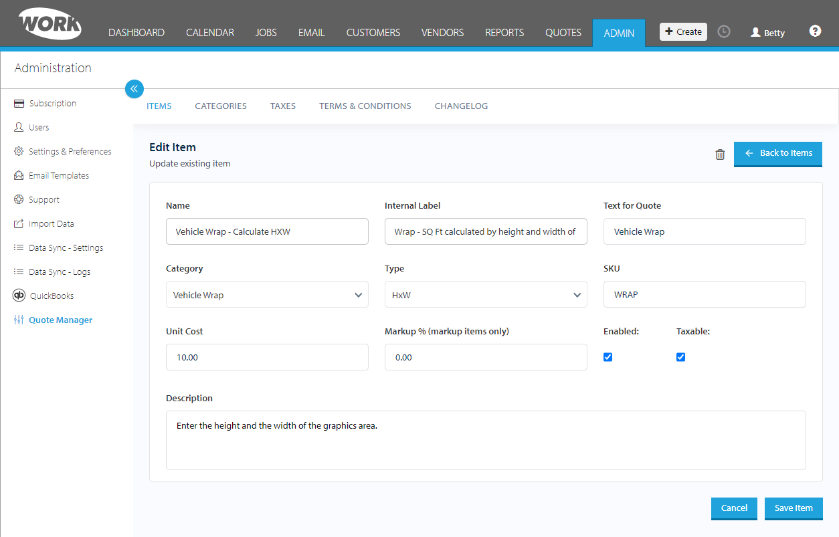Switch to the Categories tab

(x=221, y=106)
